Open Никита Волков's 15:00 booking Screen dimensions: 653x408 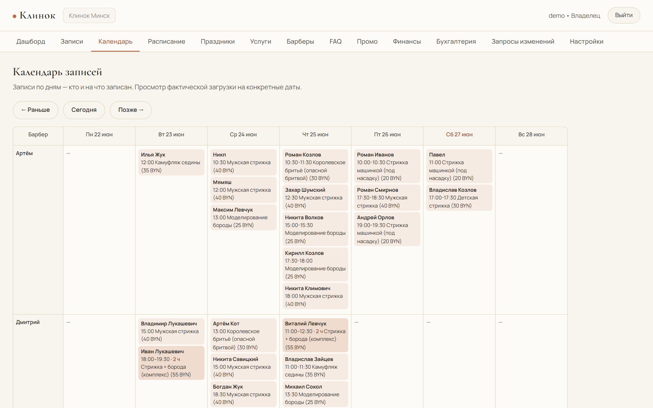(x=315, y=229)
